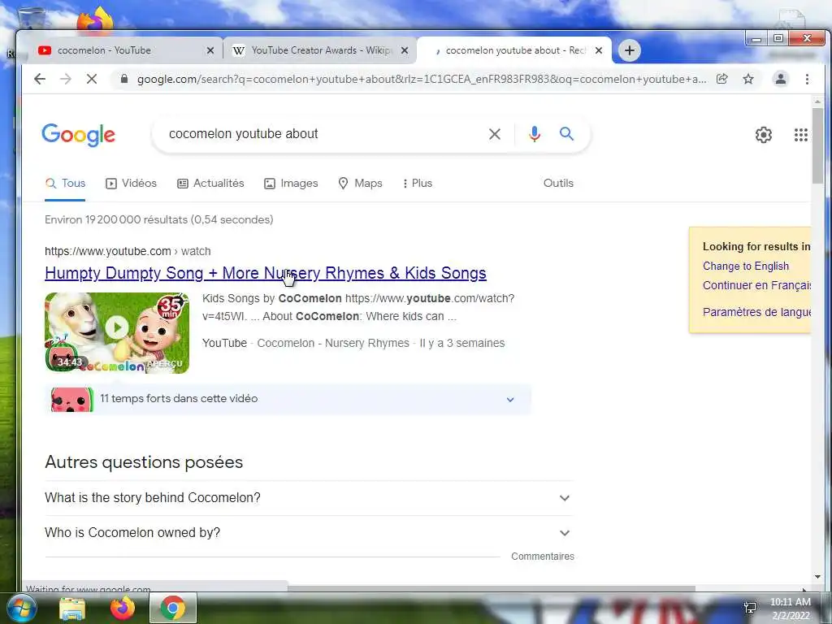
Task: Open the Humpty Dumpty Song result link
Action: pos(266,273)
